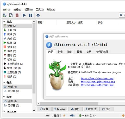Click the torrent list horizontal scrollbar thumb
Image resolution: width=125 pixels, height=119 pixels.
coord(69,104)
